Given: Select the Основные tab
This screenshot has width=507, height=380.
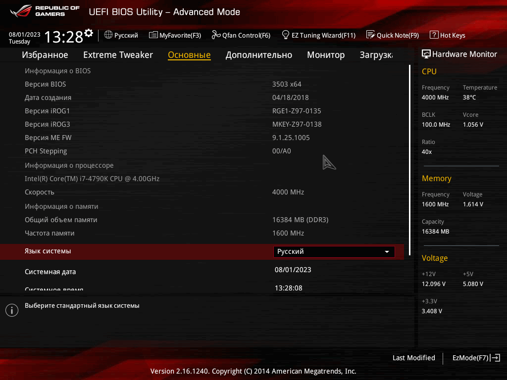Looking at the screenshot, I should tap(189, 55).
